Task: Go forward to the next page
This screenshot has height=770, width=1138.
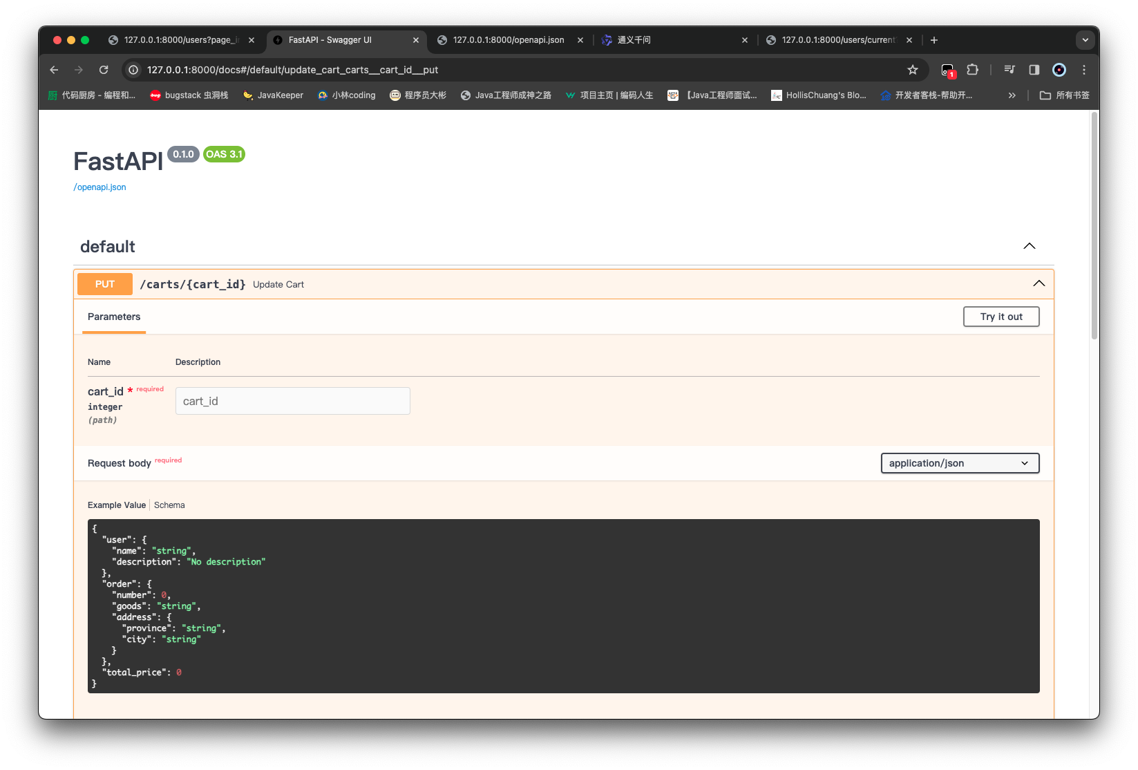Action: (x=79, y=70)
